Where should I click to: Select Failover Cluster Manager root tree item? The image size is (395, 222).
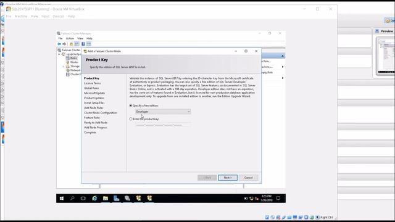tap(71, 50)
